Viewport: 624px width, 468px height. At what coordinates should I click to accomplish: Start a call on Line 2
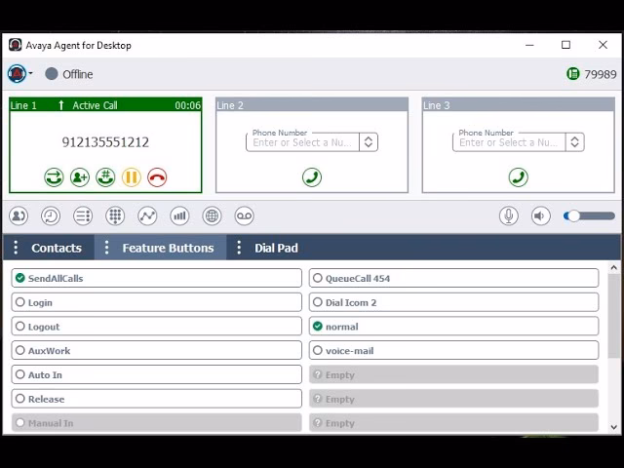pos(312,177)
